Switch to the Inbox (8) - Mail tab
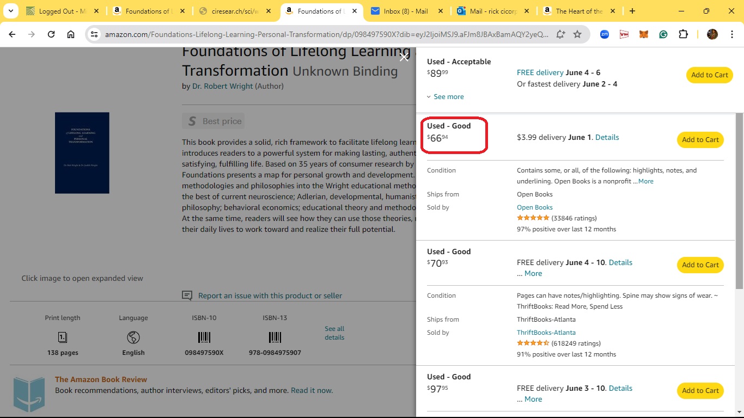 (x=405, y=11)
